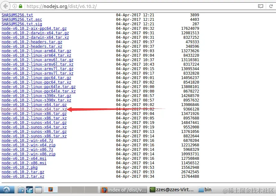Download node-v6.10.2-linux-s390x.tar.gz
Image resolution: width=276 pixels, height=196 pixels.
point(37,96)
